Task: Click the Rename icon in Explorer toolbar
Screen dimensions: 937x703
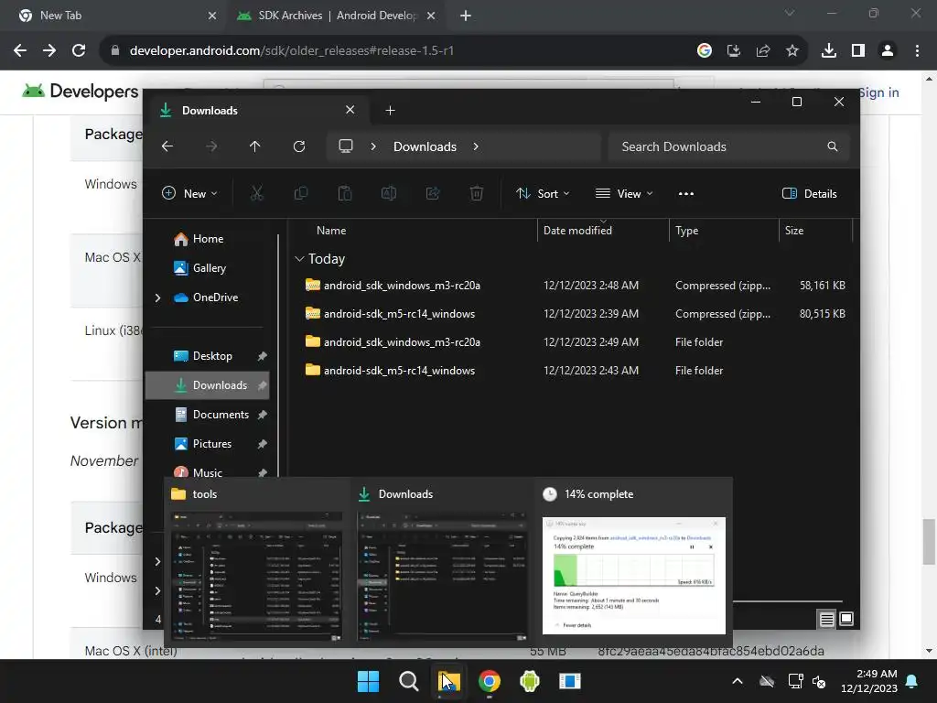Action: click(388, 193)
